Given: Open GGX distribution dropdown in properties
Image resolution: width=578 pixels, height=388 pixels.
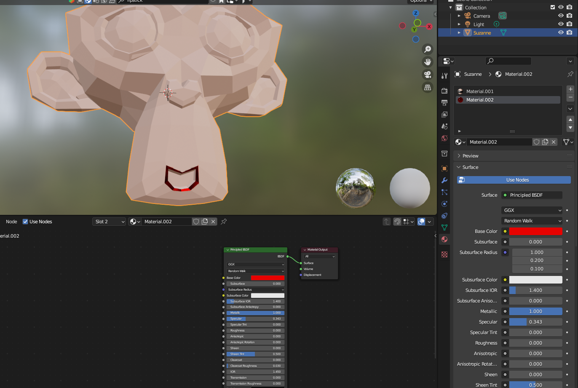Looking at the screenshot, I should [533, 210].
